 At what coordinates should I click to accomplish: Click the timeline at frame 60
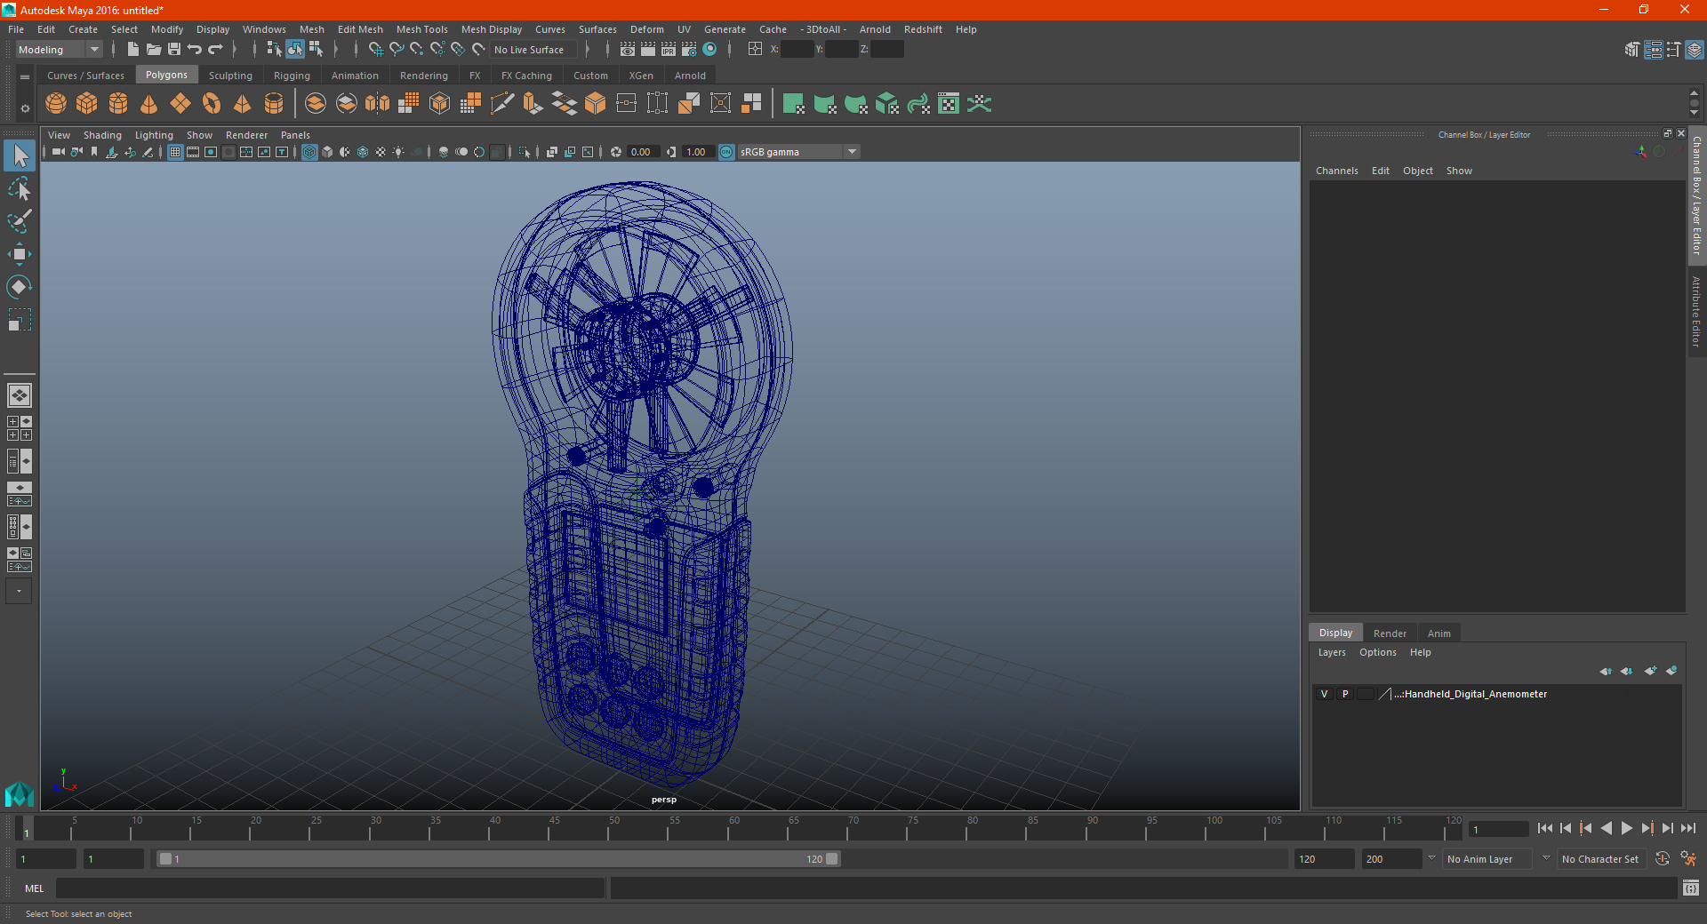[x=727, y=828]
